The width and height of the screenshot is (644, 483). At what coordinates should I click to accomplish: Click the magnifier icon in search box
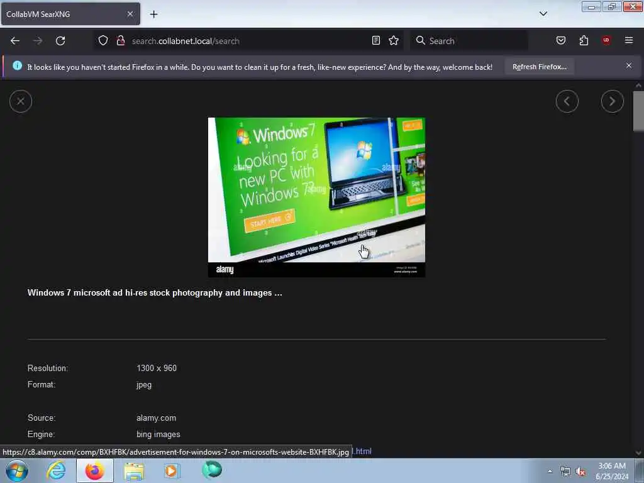coord(420,40)
